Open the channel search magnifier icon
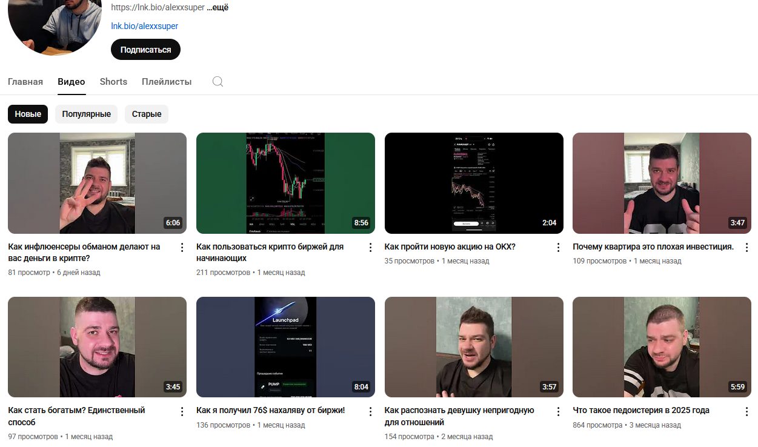The height and width of the screenshot is (447, 758). pos(218,82)
